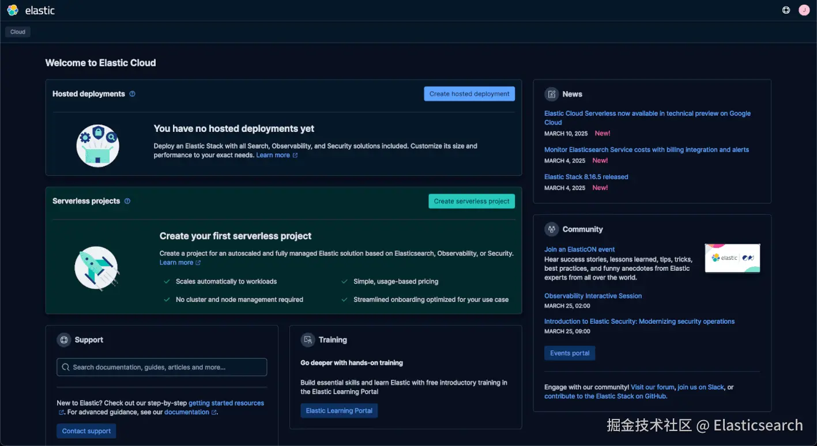
Task: Open Monitor Elasticsearch Service costs news link
Action: click(646, 149)
